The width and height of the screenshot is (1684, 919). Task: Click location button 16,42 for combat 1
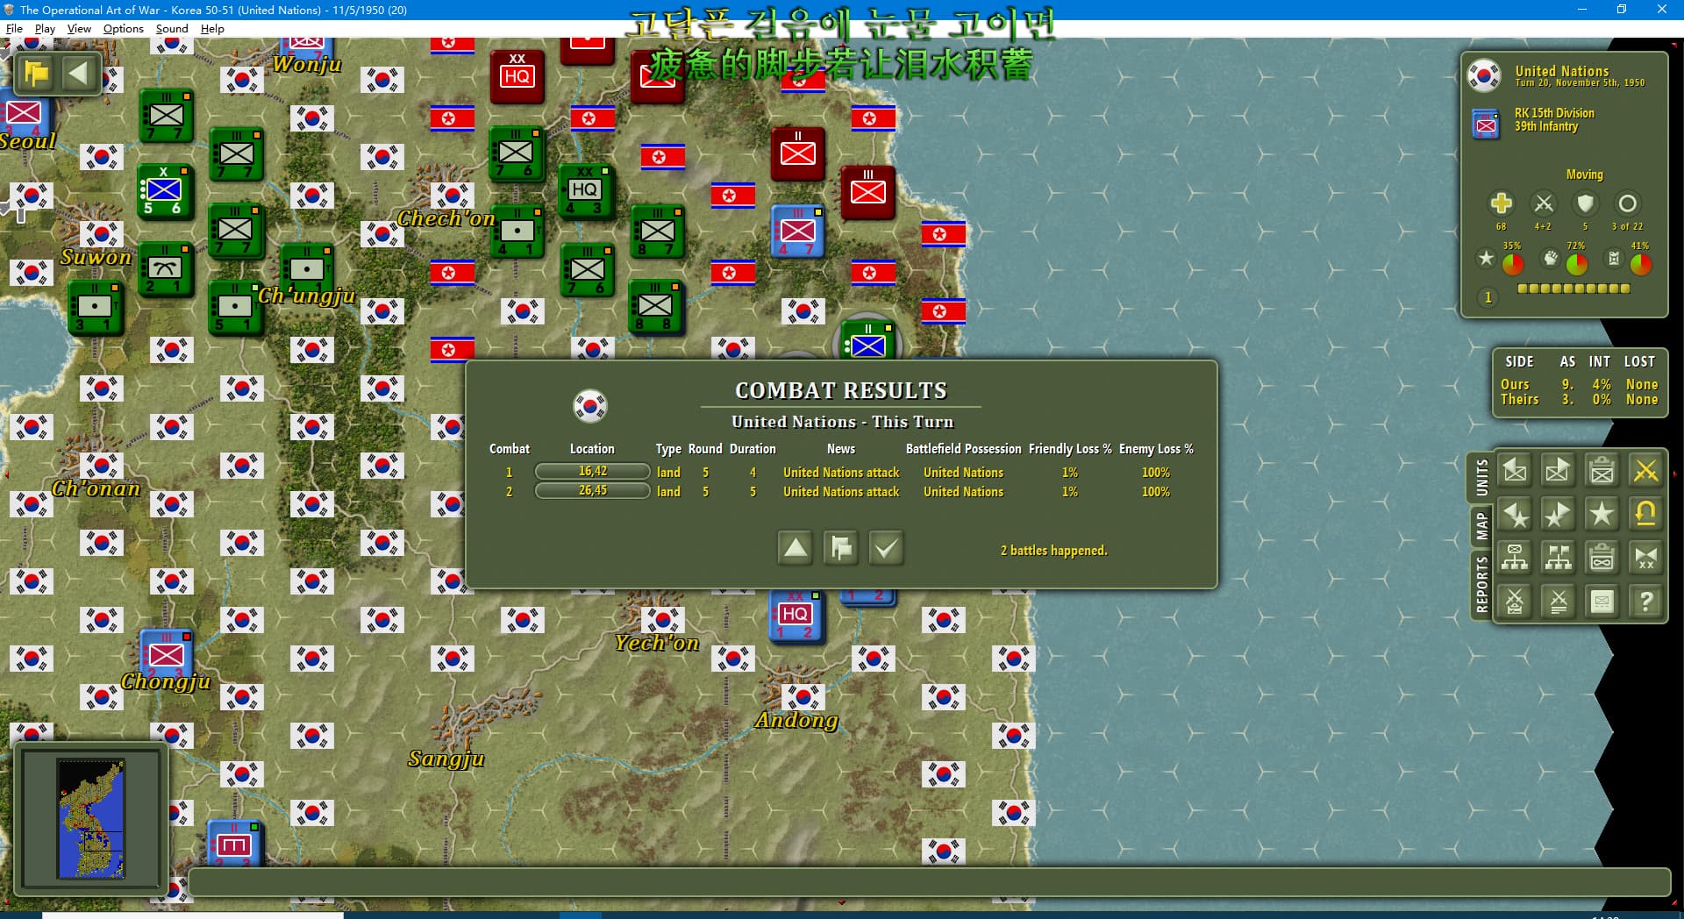(x=592, y=472)
